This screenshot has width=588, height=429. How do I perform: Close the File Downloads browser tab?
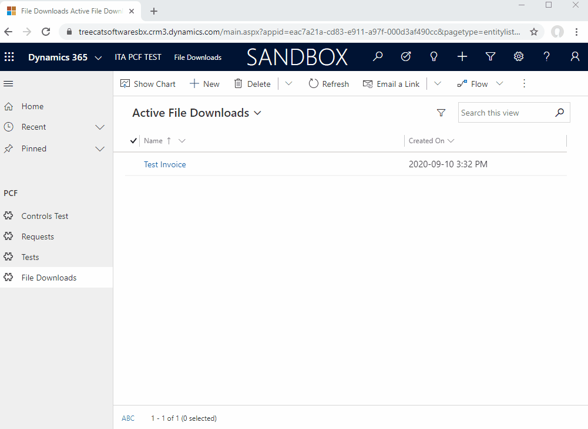(x=132, y=11)
